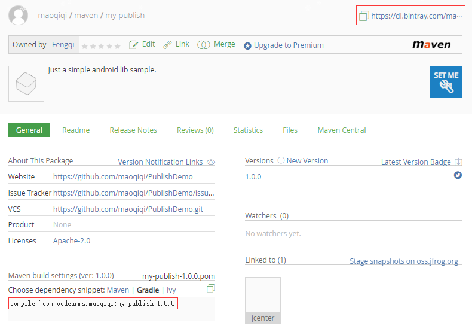Rate package with the third star
The width and height of the screenshot is (472, 332).
[x=101, y=47]
